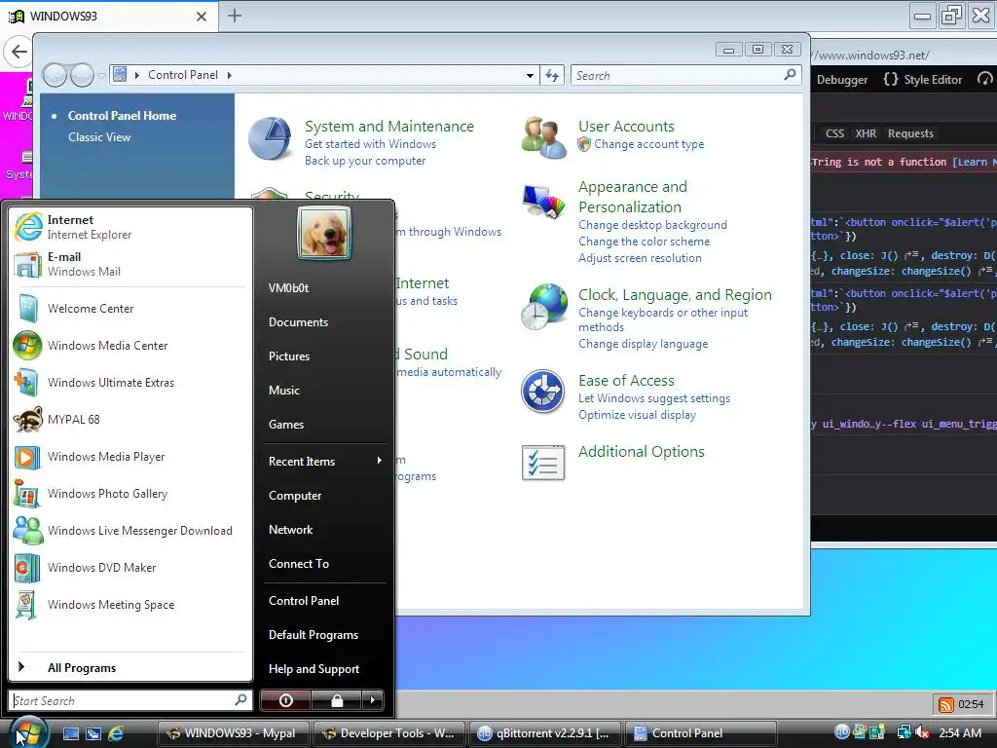Open the Style Editor tab in dev tools
The width and height of the screenshot is (997, 748).
(923, 80)
